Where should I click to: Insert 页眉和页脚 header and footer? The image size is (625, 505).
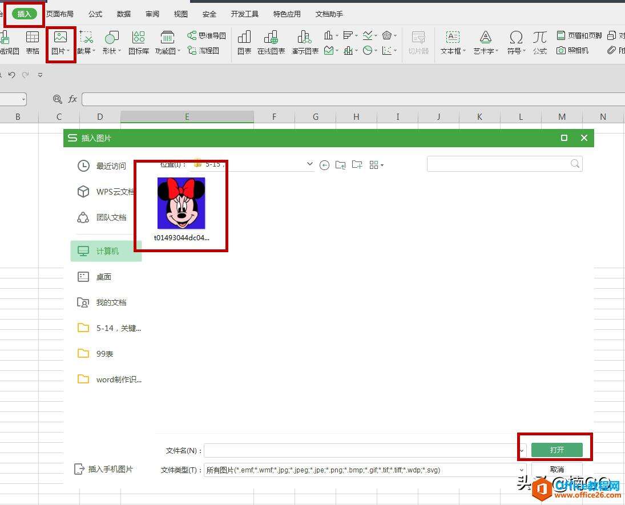tap(580, 35)
